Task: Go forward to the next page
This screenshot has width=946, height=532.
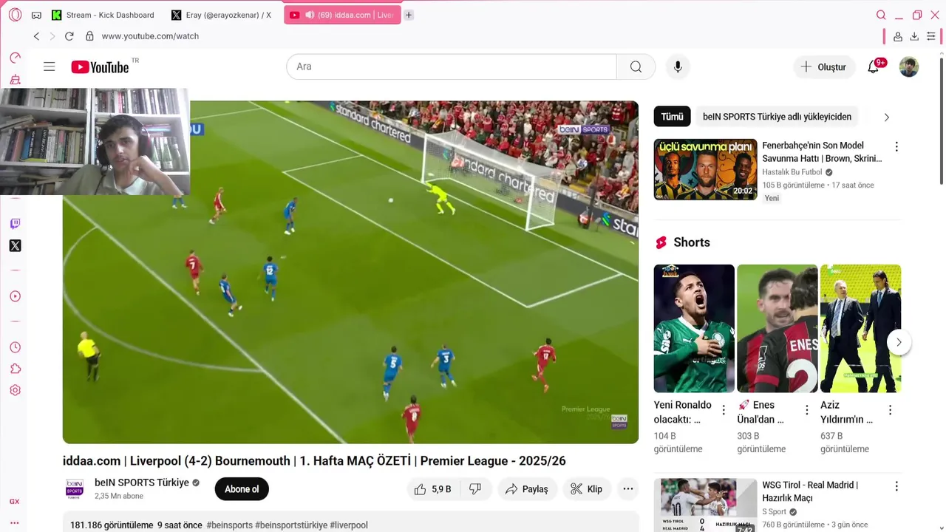Action: 52,36
